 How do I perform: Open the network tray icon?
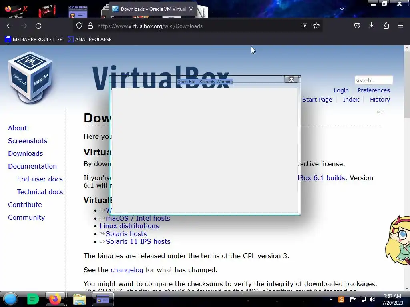(x=363, y=299)
